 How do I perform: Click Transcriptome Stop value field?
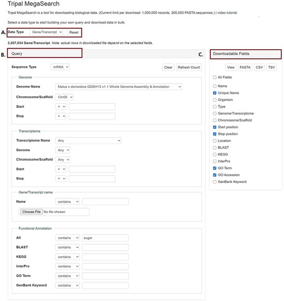coord(92,179)
